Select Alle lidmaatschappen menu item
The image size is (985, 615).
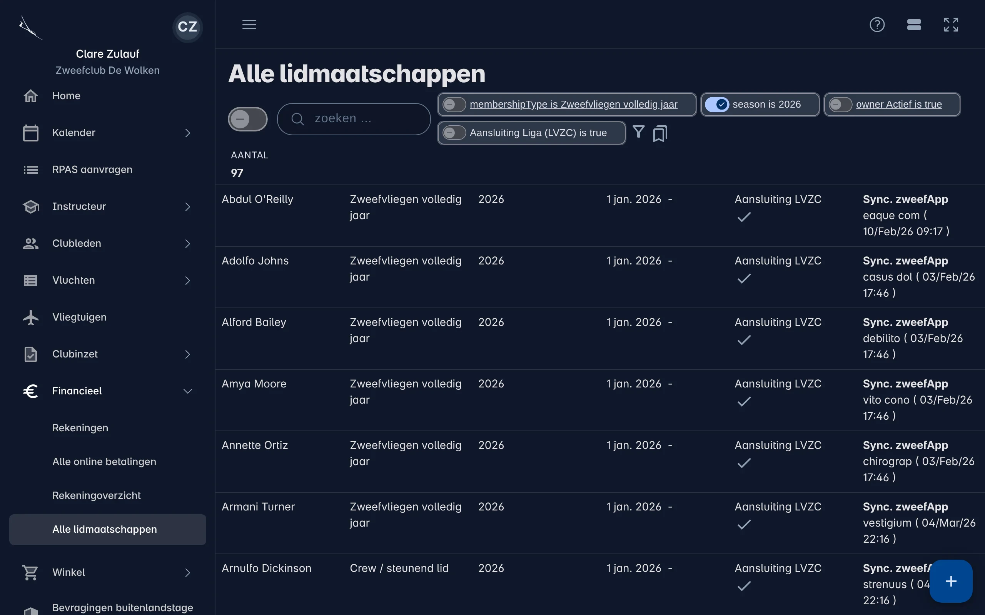(107, 530)
